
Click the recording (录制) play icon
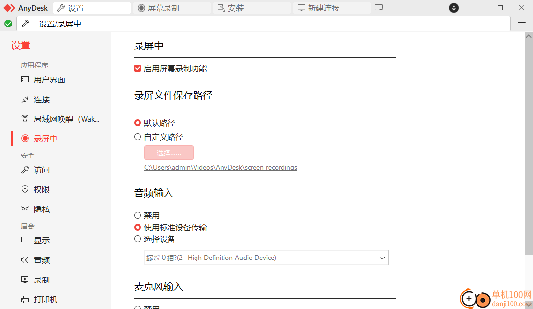pos(25,280)
